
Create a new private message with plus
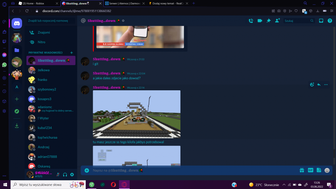pos(72,53)
